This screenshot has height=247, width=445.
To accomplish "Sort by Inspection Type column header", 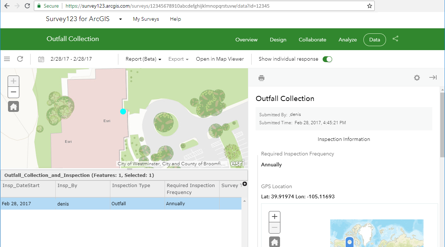I will point(137,189).
